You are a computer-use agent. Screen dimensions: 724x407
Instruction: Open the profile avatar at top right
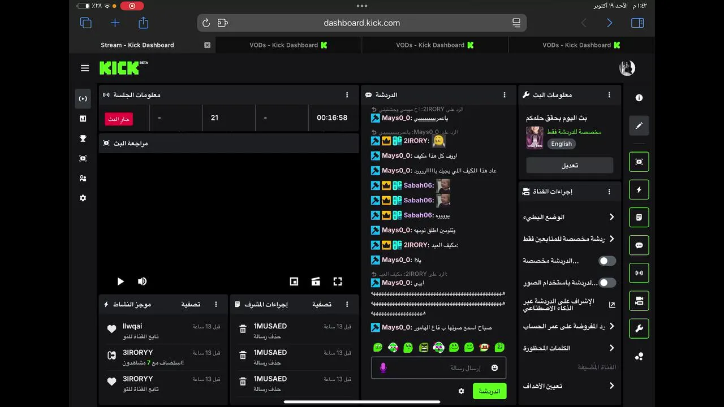click(627, 68)
